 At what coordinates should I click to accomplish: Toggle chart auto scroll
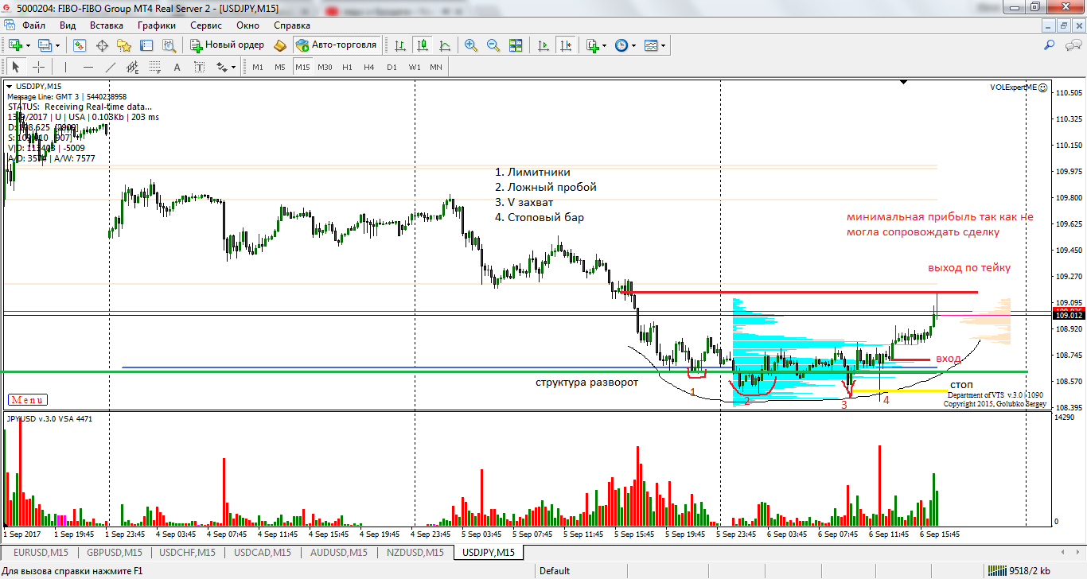[543, 45]
